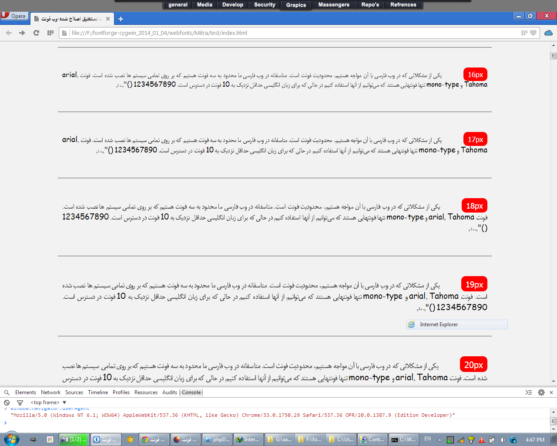Open Windows Start menu
Screen dimensions: 557x446
(11, 439)
